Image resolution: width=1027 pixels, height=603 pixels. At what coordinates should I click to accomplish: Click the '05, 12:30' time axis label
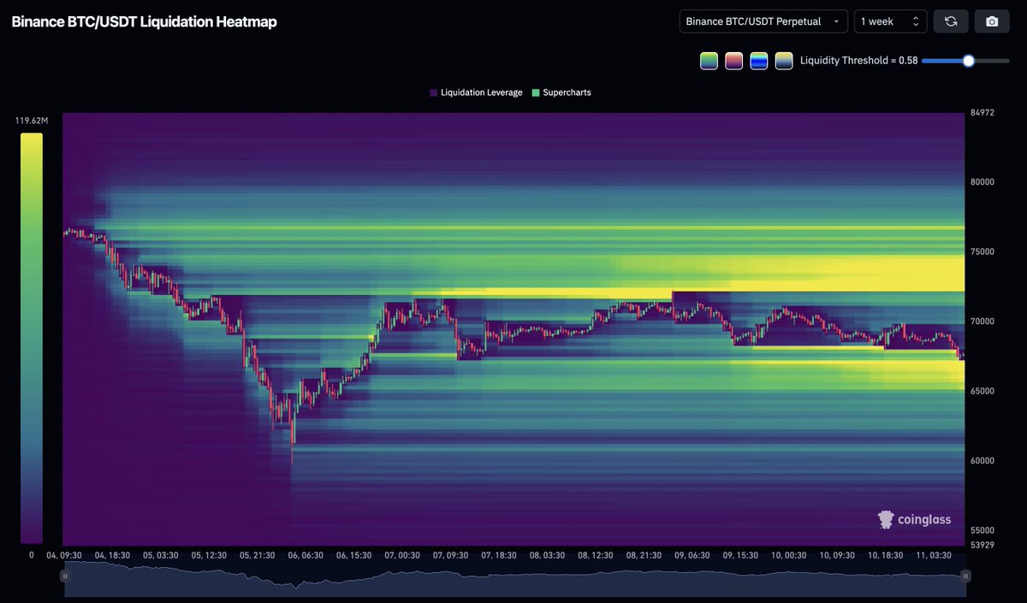(209, 555)
